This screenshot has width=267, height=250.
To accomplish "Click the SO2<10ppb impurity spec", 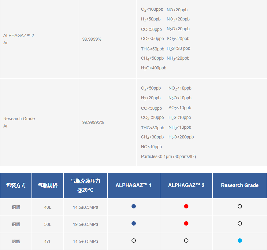I will [180, 108].
